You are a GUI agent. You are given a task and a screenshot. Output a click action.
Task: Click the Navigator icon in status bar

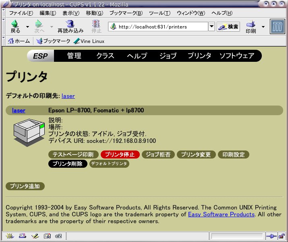pos(10,236)
